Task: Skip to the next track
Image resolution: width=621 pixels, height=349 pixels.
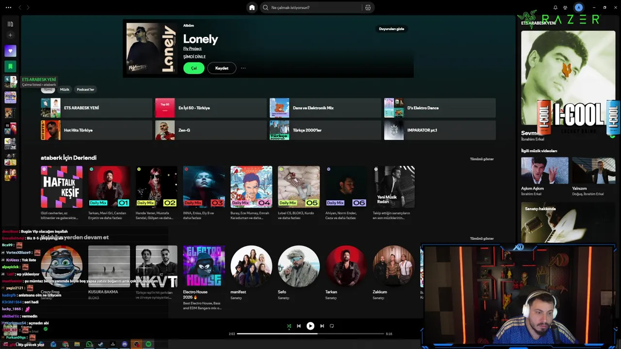Action: 322,326
